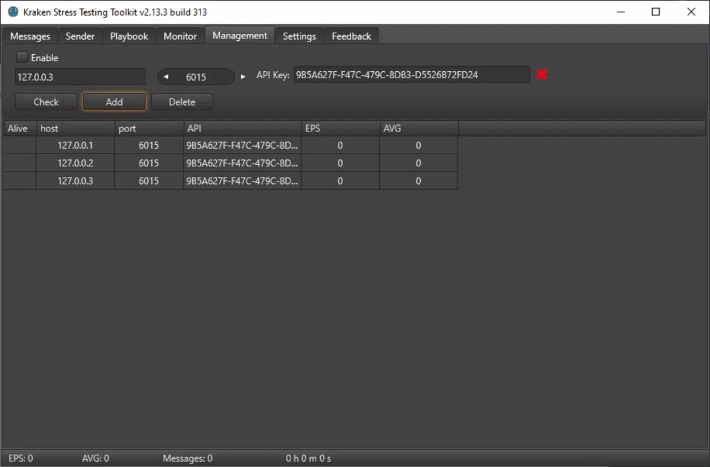710x467 pixels.
Task: Click the Messages: 0 status bar entry
Action: tap(188, 458)
